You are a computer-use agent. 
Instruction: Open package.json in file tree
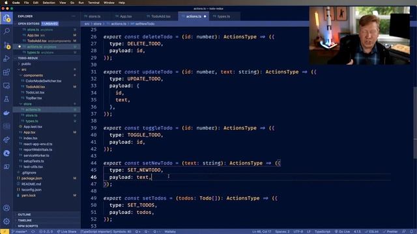(32, 178)
